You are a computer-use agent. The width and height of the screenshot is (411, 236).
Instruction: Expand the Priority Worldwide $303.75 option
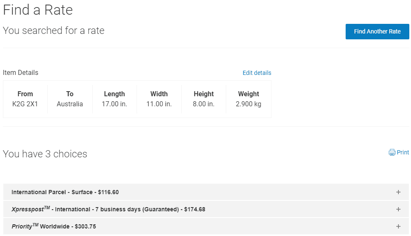[54, 226]
